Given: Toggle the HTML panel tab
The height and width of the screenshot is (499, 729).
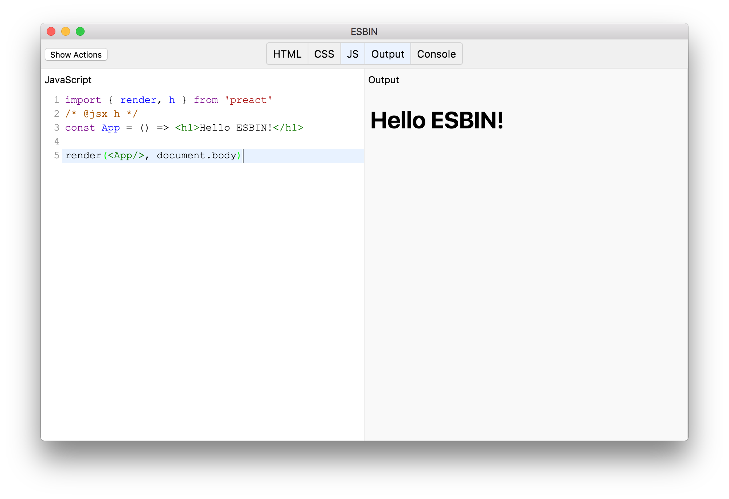Looking at the screenshot, I should coord(287,54).
